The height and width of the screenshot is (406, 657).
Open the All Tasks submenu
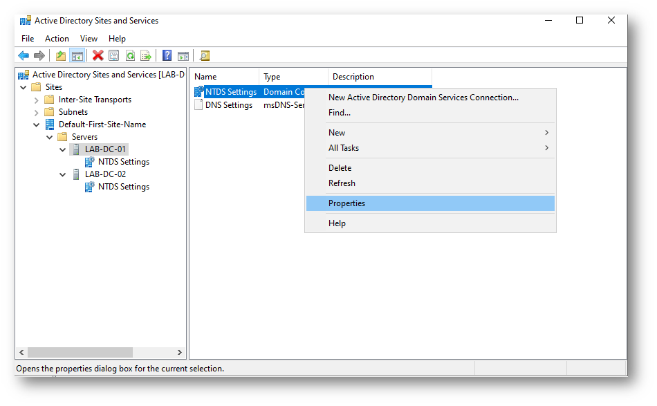pyautogui.click(x=430, y=148)
